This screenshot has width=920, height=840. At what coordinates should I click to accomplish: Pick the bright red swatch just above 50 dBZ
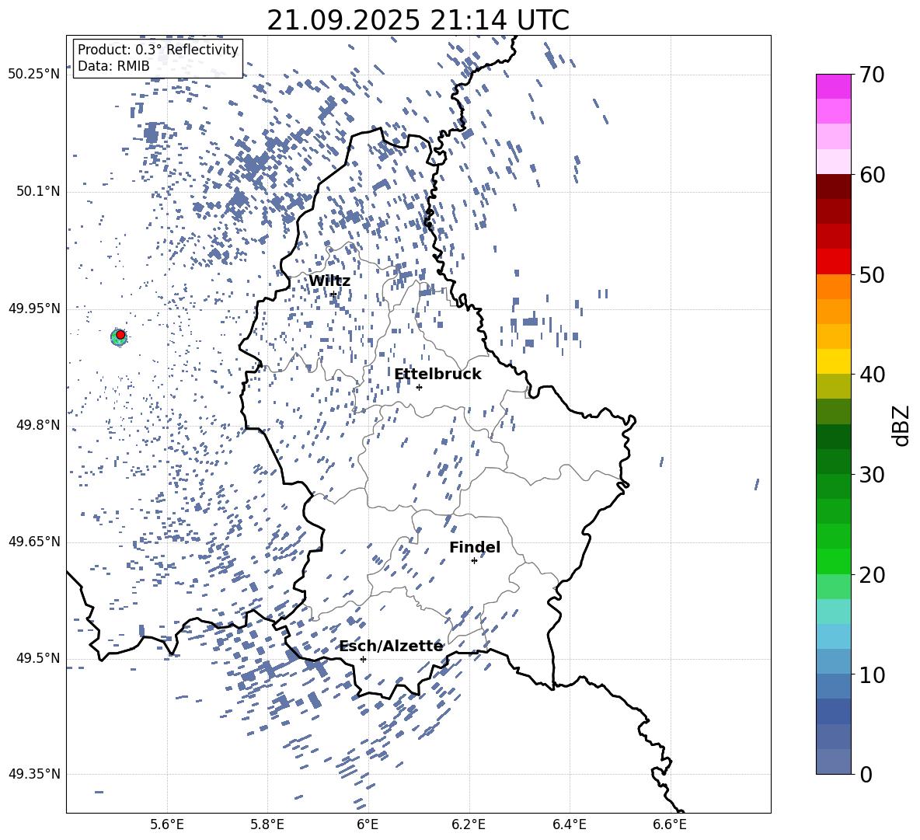click(834, 261)
